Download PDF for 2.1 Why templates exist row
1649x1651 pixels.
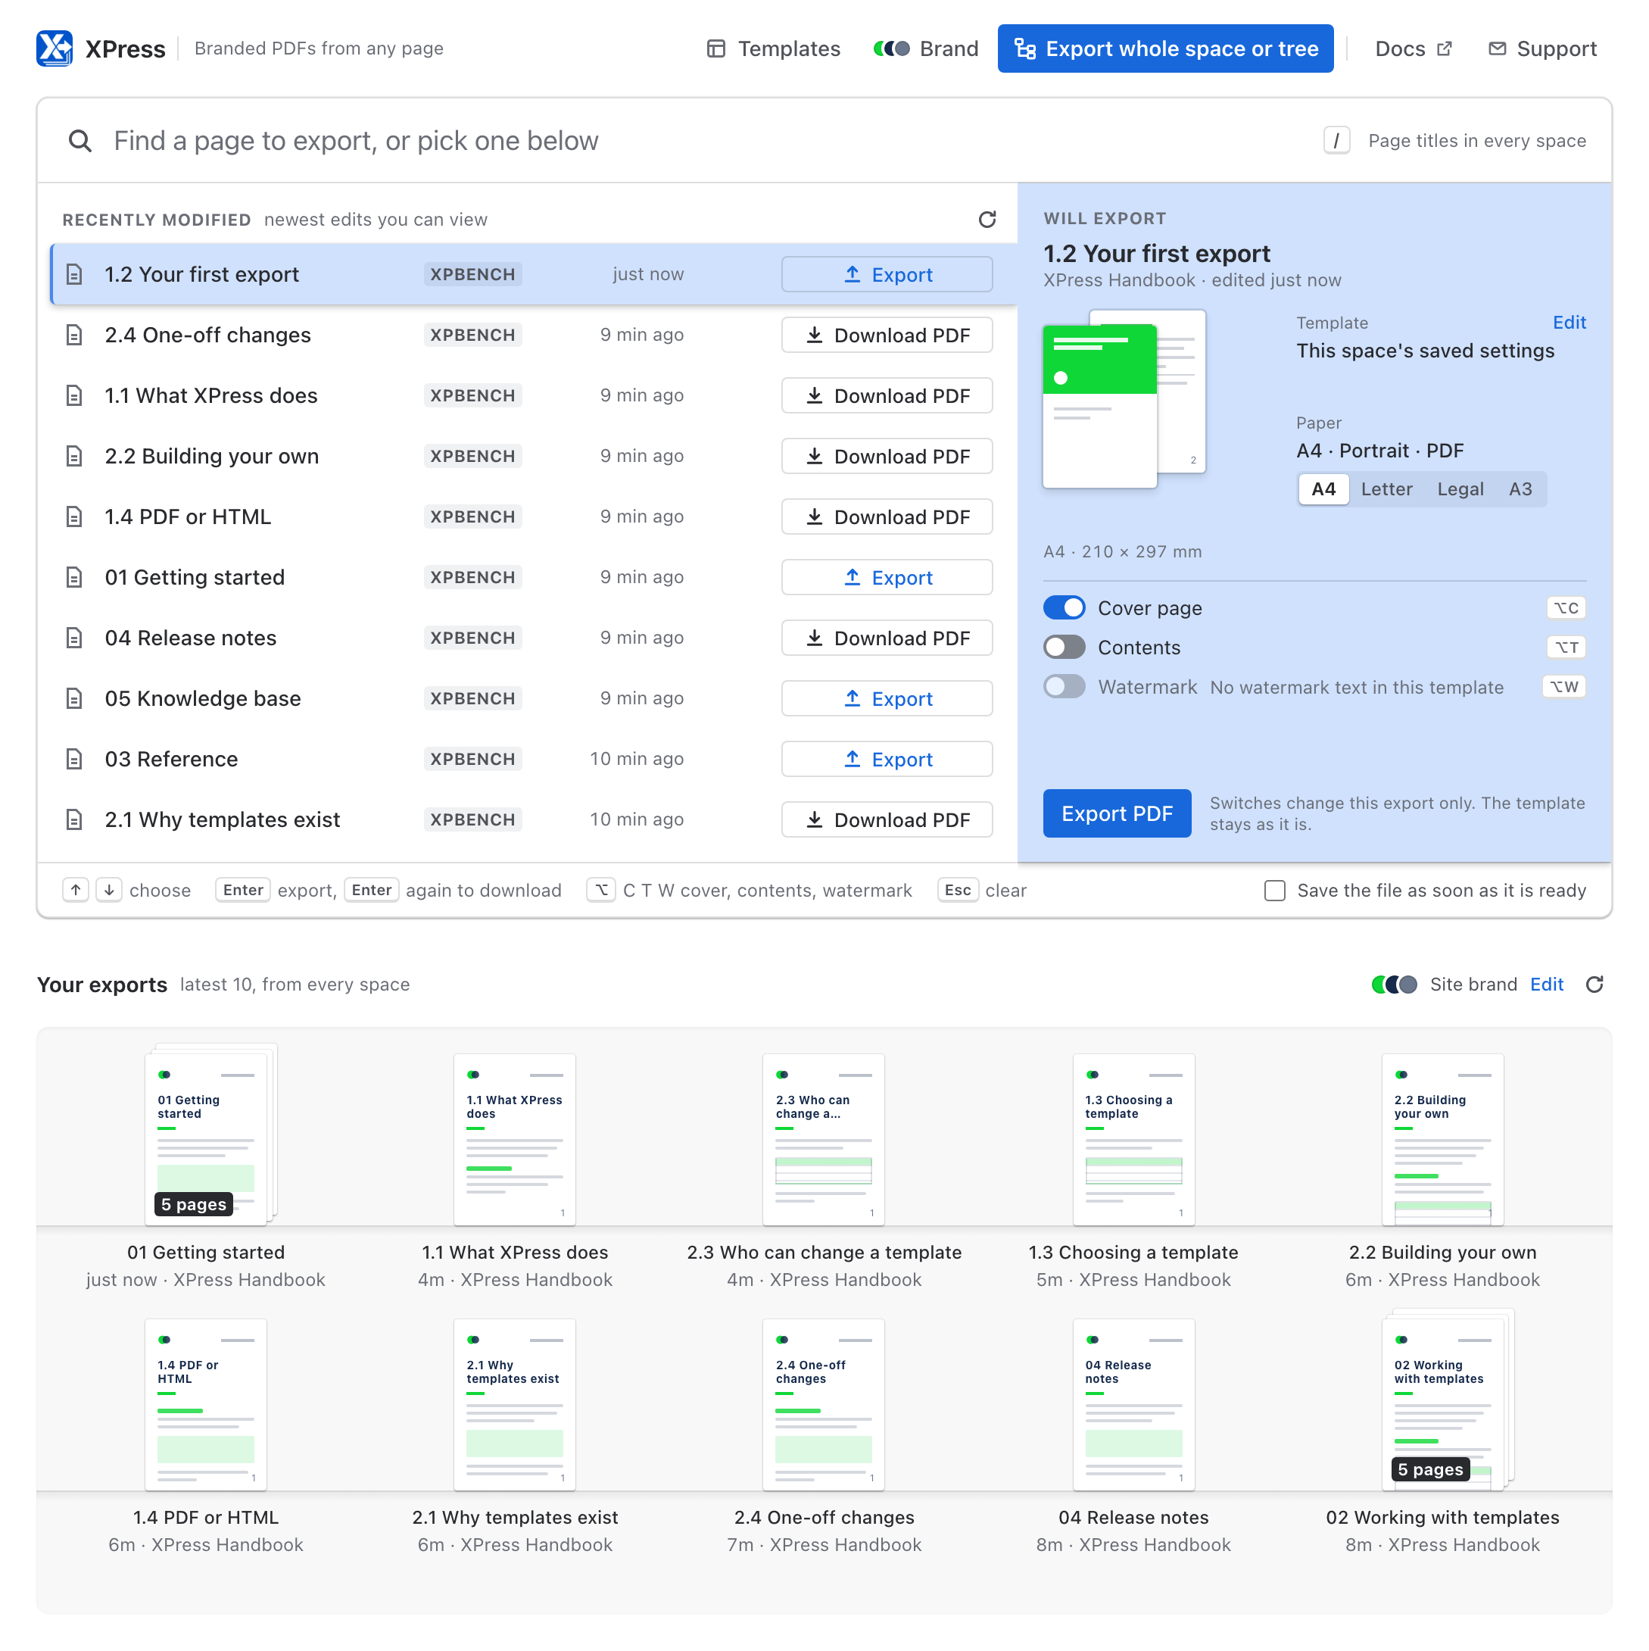[887, 820]
